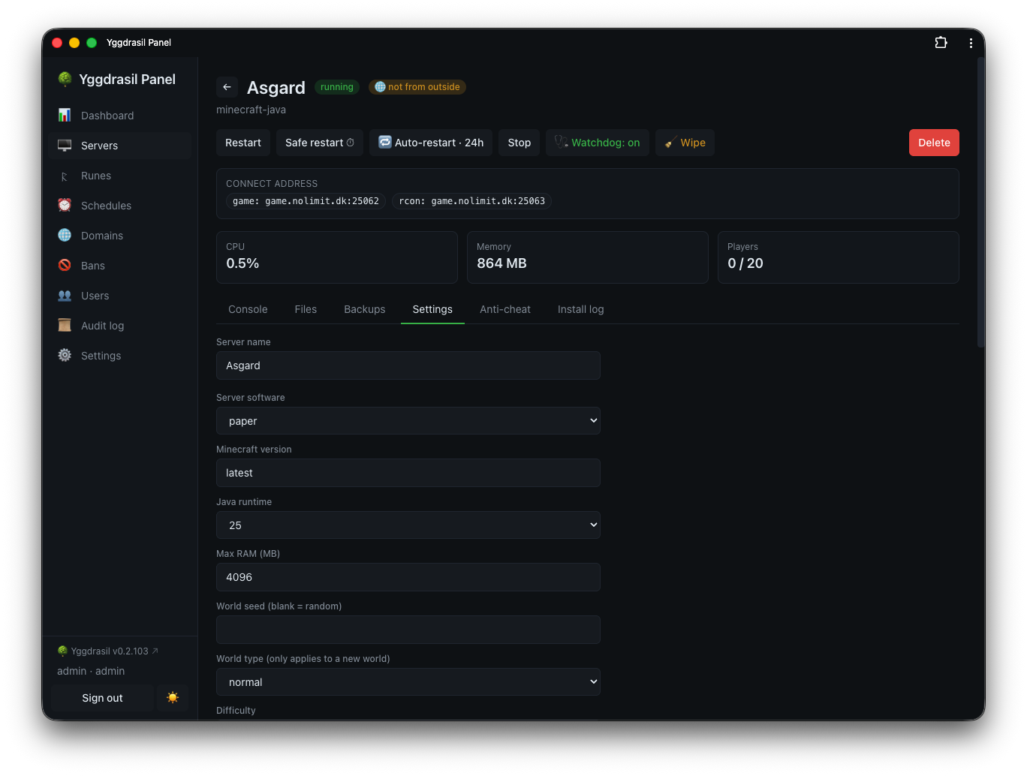Screen dimensions: 1027x776
Task: Select the Settings tab
Action: (432, 309)
